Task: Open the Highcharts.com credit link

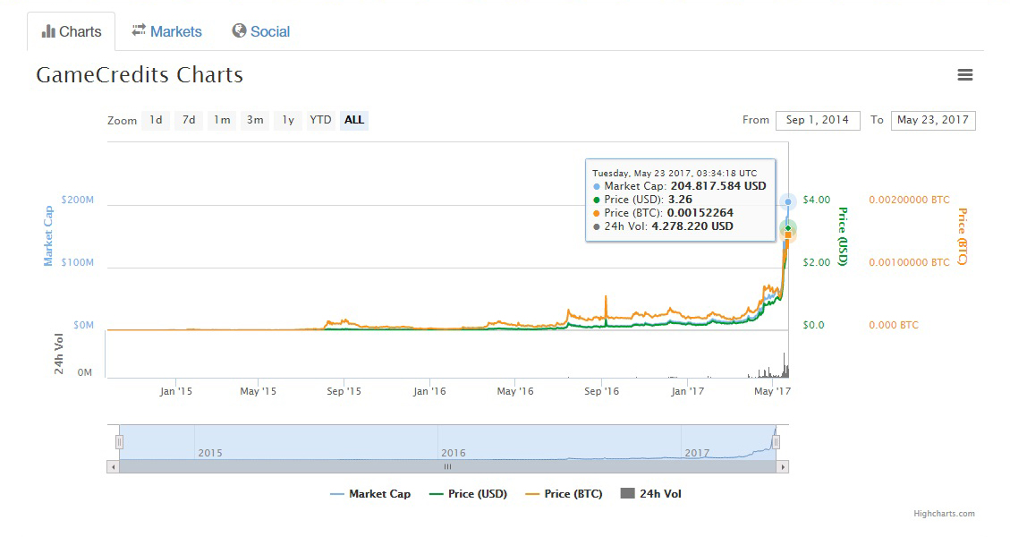Action: [944, 514]
